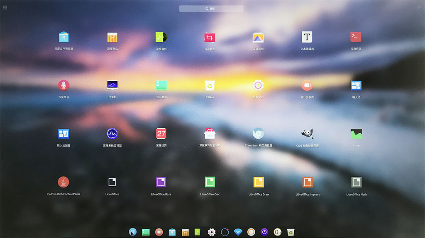Click the purple power button in dock
Viewport: 425px width, 238px height.
264,232
